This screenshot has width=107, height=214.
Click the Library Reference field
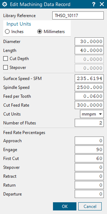[78, 15]
